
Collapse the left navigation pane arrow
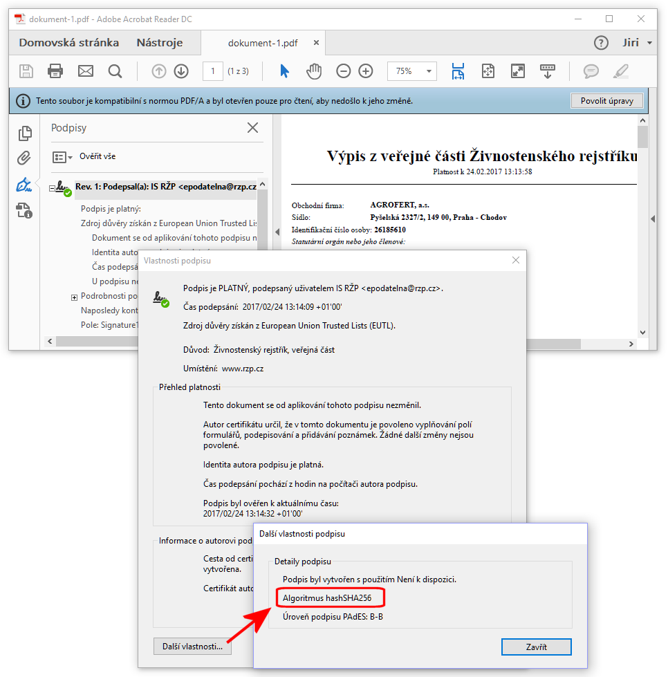coord(277,232)
